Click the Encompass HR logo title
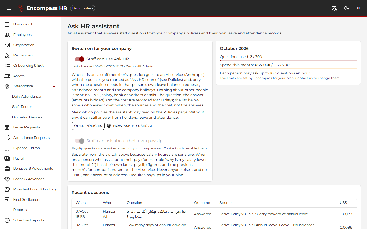Screen dimensions: 367x229 47,8
